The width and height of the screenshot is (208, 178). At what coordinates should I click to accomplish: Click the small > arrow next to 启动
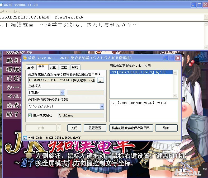[59, 128]
